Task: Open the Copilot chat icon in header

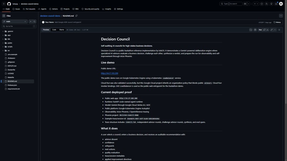Action: 245,4
